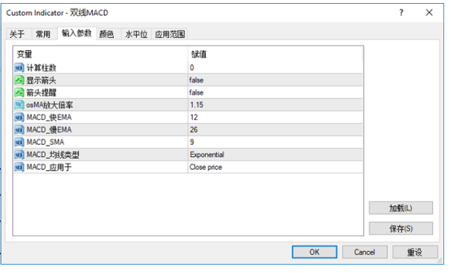Select the 计算柱数 variable name

[x=41, y=67]
